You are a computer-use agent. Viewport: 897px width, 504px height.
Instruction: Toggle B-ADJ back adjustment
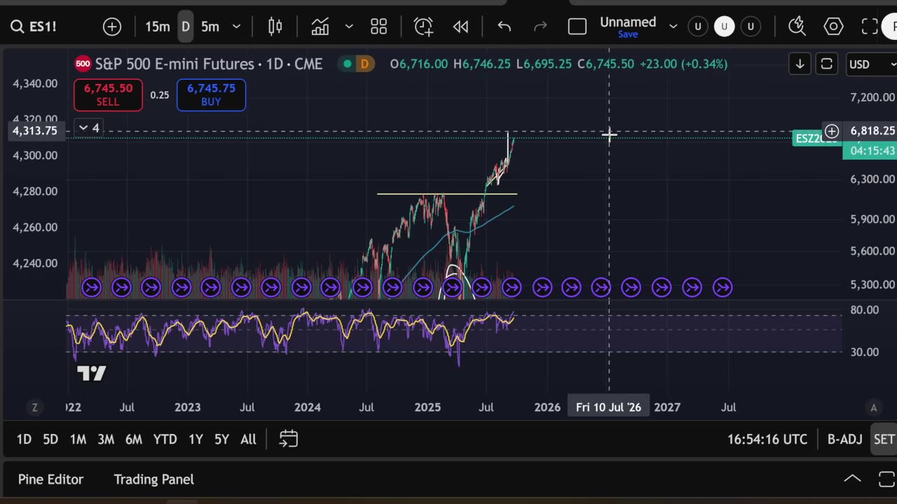pyautogui.click(x=844, y=439)
